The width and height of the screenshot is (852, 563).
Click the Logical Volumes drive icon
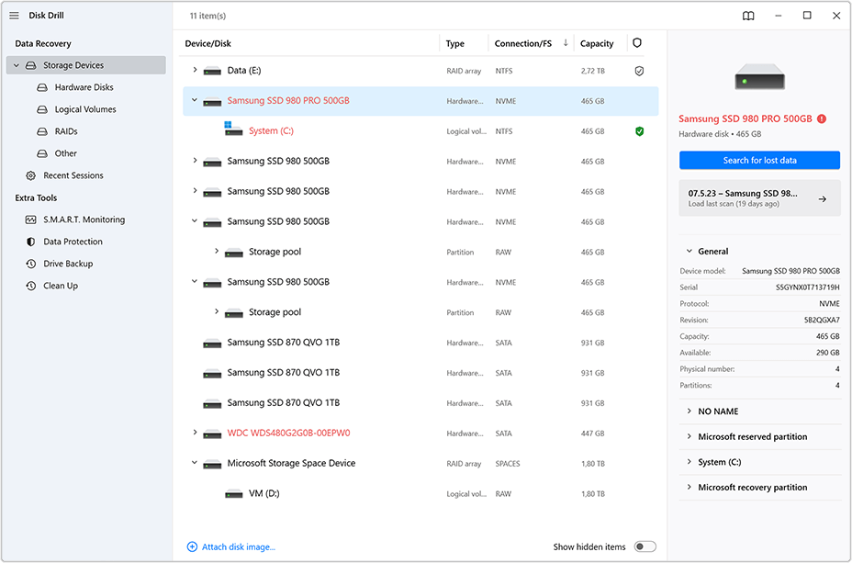coord(42,109)
